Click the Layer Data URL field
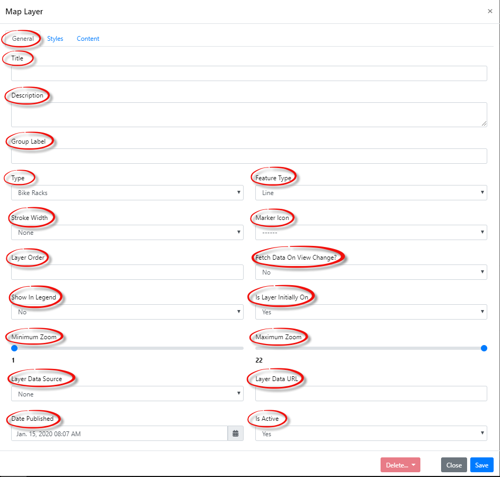 [371, 394]
